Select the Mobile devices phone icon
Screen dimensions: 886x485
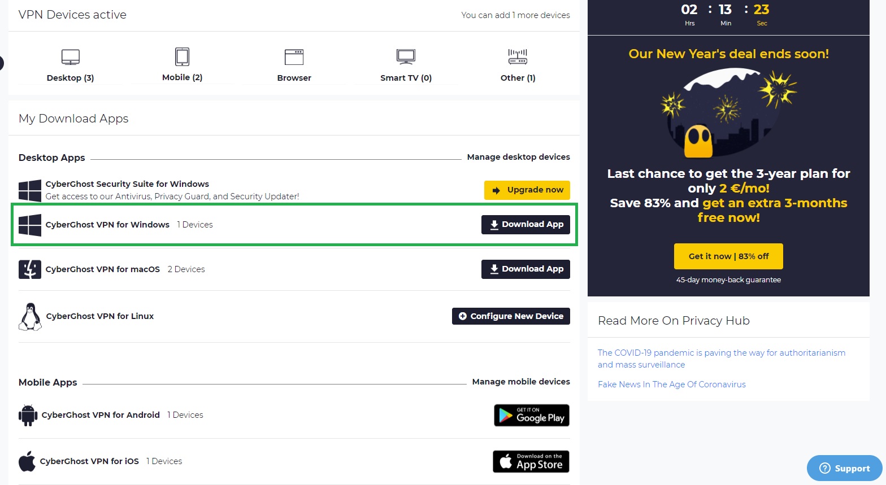pos(182,57)
